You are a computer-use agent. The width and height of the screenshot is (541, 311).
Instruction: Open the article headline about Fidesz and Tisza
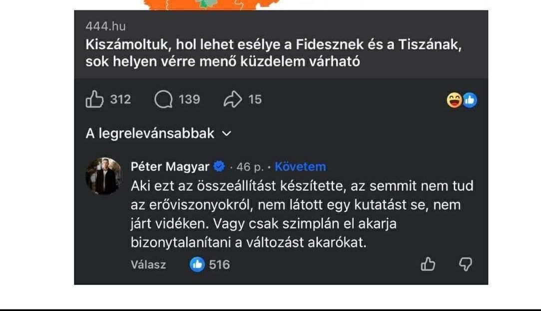coord(273,53)
